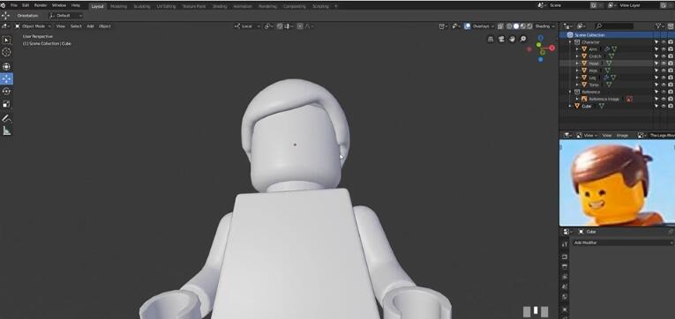Click the magnifier zoom-view icon
Image resolution: width=675 pixels, height=319 pixels.
coord(523,39)
